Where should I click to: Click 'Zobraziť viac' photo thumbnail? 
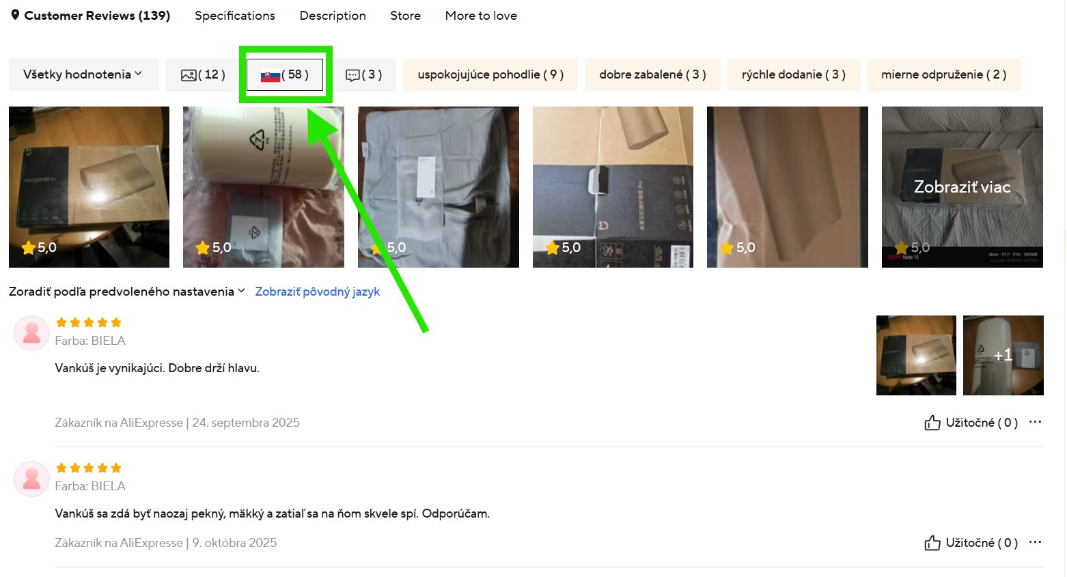pyautogui.click(x=962, y=187)
